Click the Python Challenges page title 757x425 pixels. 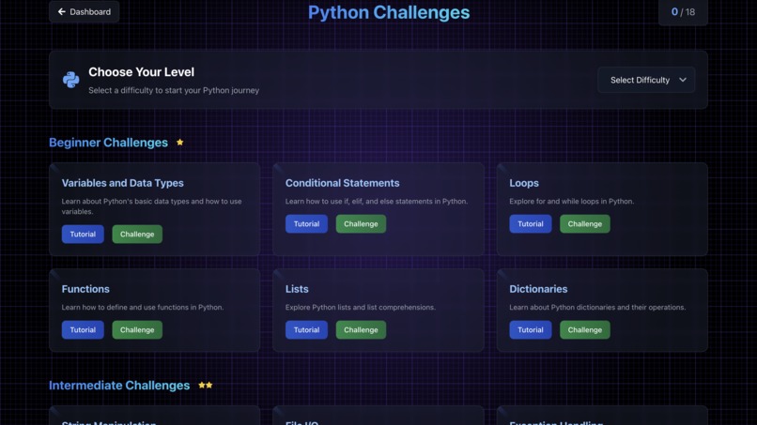(389, 12)
